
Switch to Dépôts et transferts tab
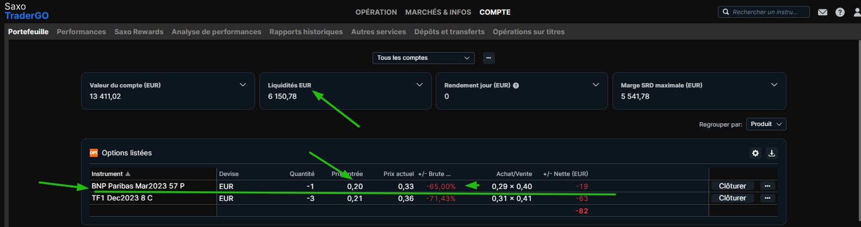coord(449,31)
